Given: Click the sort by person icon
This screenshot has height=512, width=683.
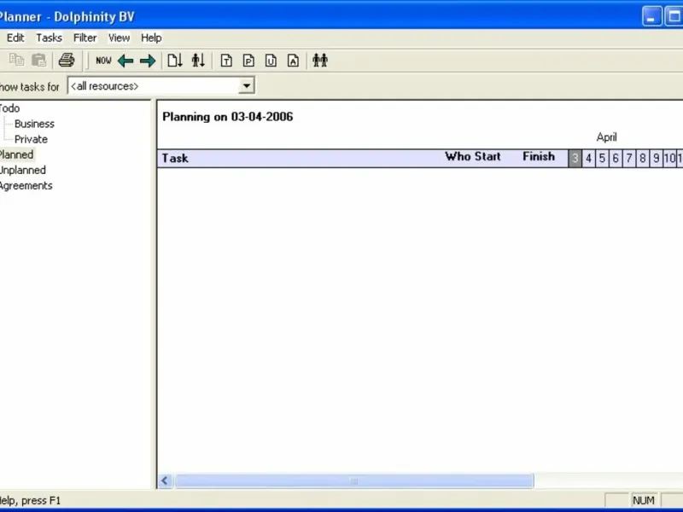Looking at the screenshot, I should click(x=198, y=60).
